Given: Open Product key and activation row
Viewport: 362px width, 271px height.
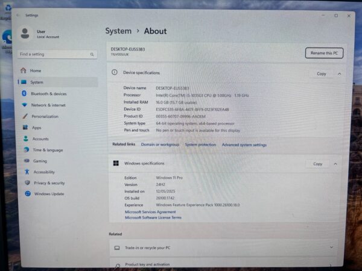Looking at the screenshot, I should (223, 264).
